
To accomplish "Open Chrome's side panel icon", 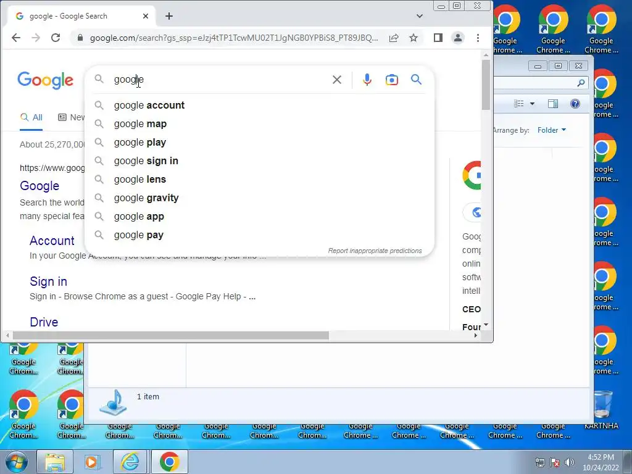I will (x=438, y=38).
